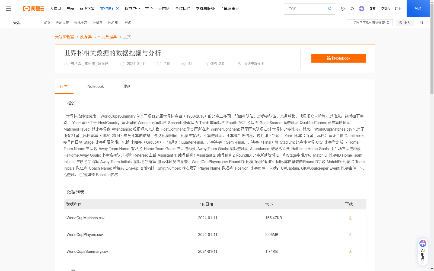The image size is (434, 271).
Task: Click WorldCupsSummary.csv file name
Action: pyautogui.click(x=87, y=251)
